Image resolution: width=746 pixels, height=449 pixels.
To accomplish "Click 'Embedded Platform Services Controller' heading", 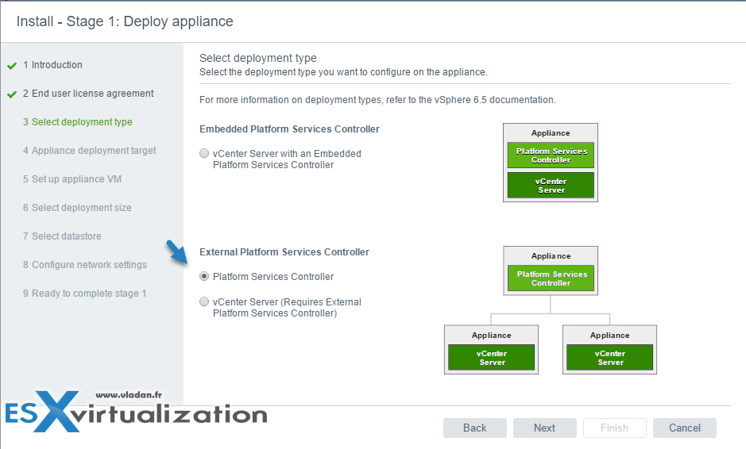I will (x=289, y=129).
